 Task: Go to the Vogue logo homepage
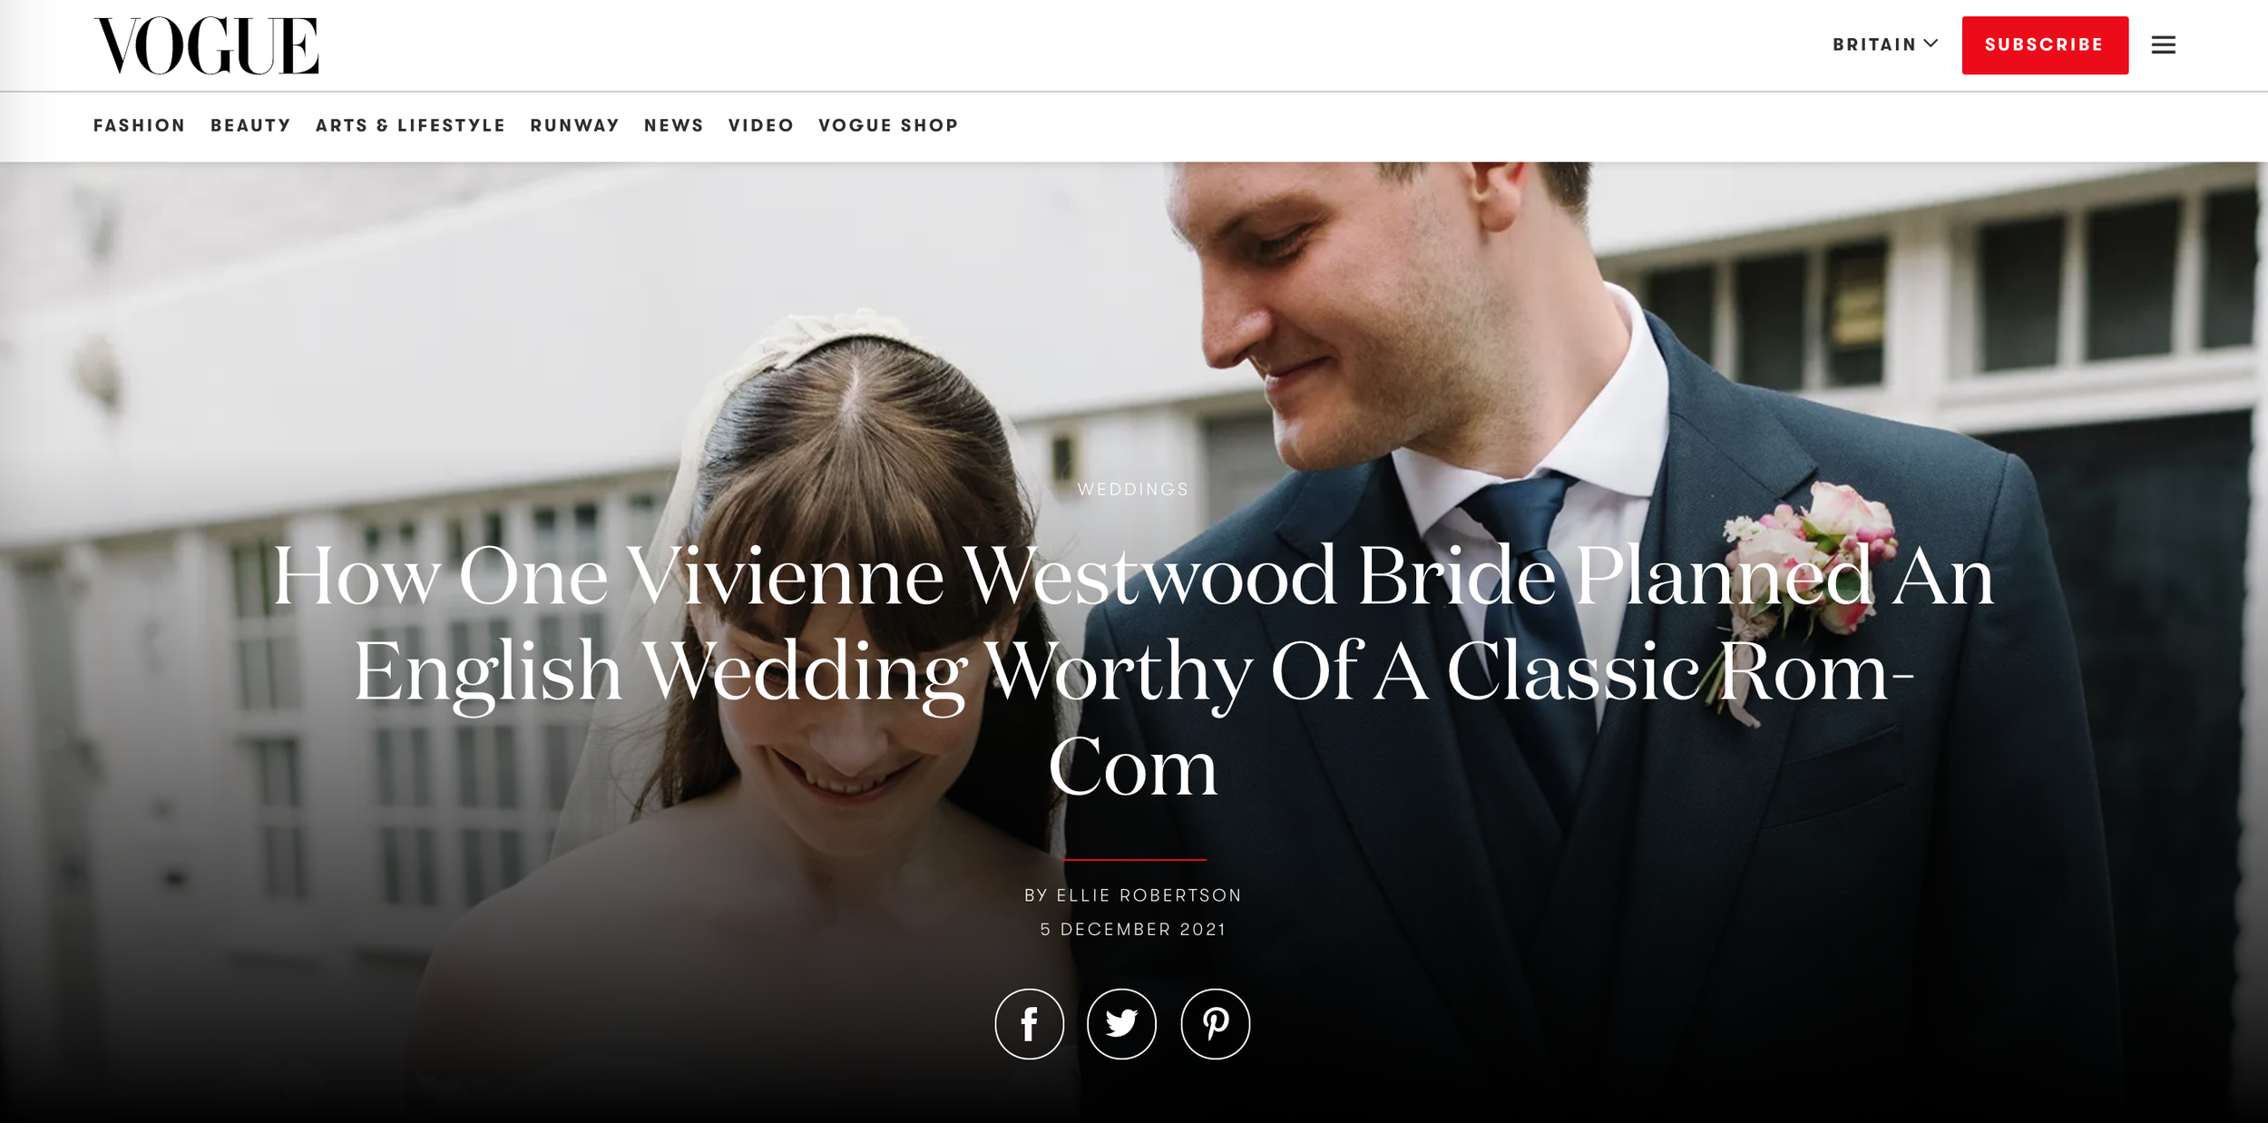[x=206, y=45]
